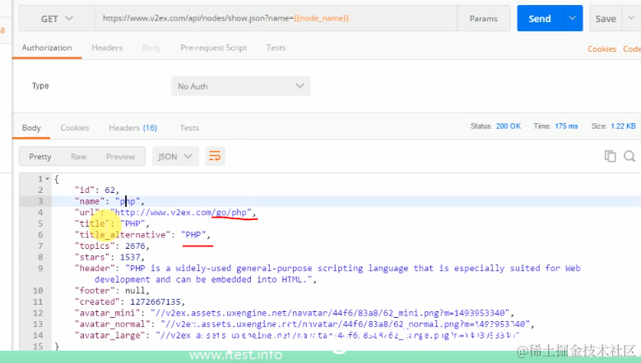641x363 pixels.
Task: Open response Headers (16) tab
Action: click(x=132, y=127)
